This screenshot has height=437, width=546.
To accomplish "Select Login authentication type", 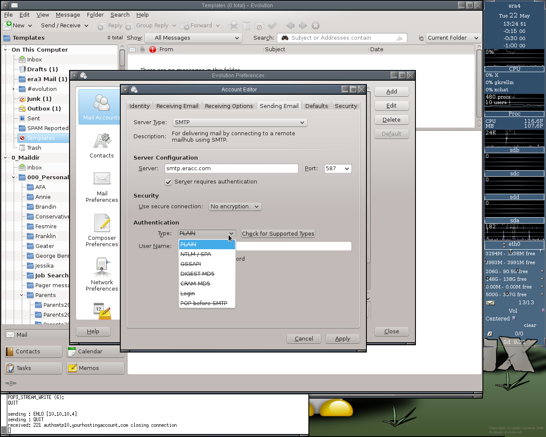I will pyautogui.click(x=207, y=294).
